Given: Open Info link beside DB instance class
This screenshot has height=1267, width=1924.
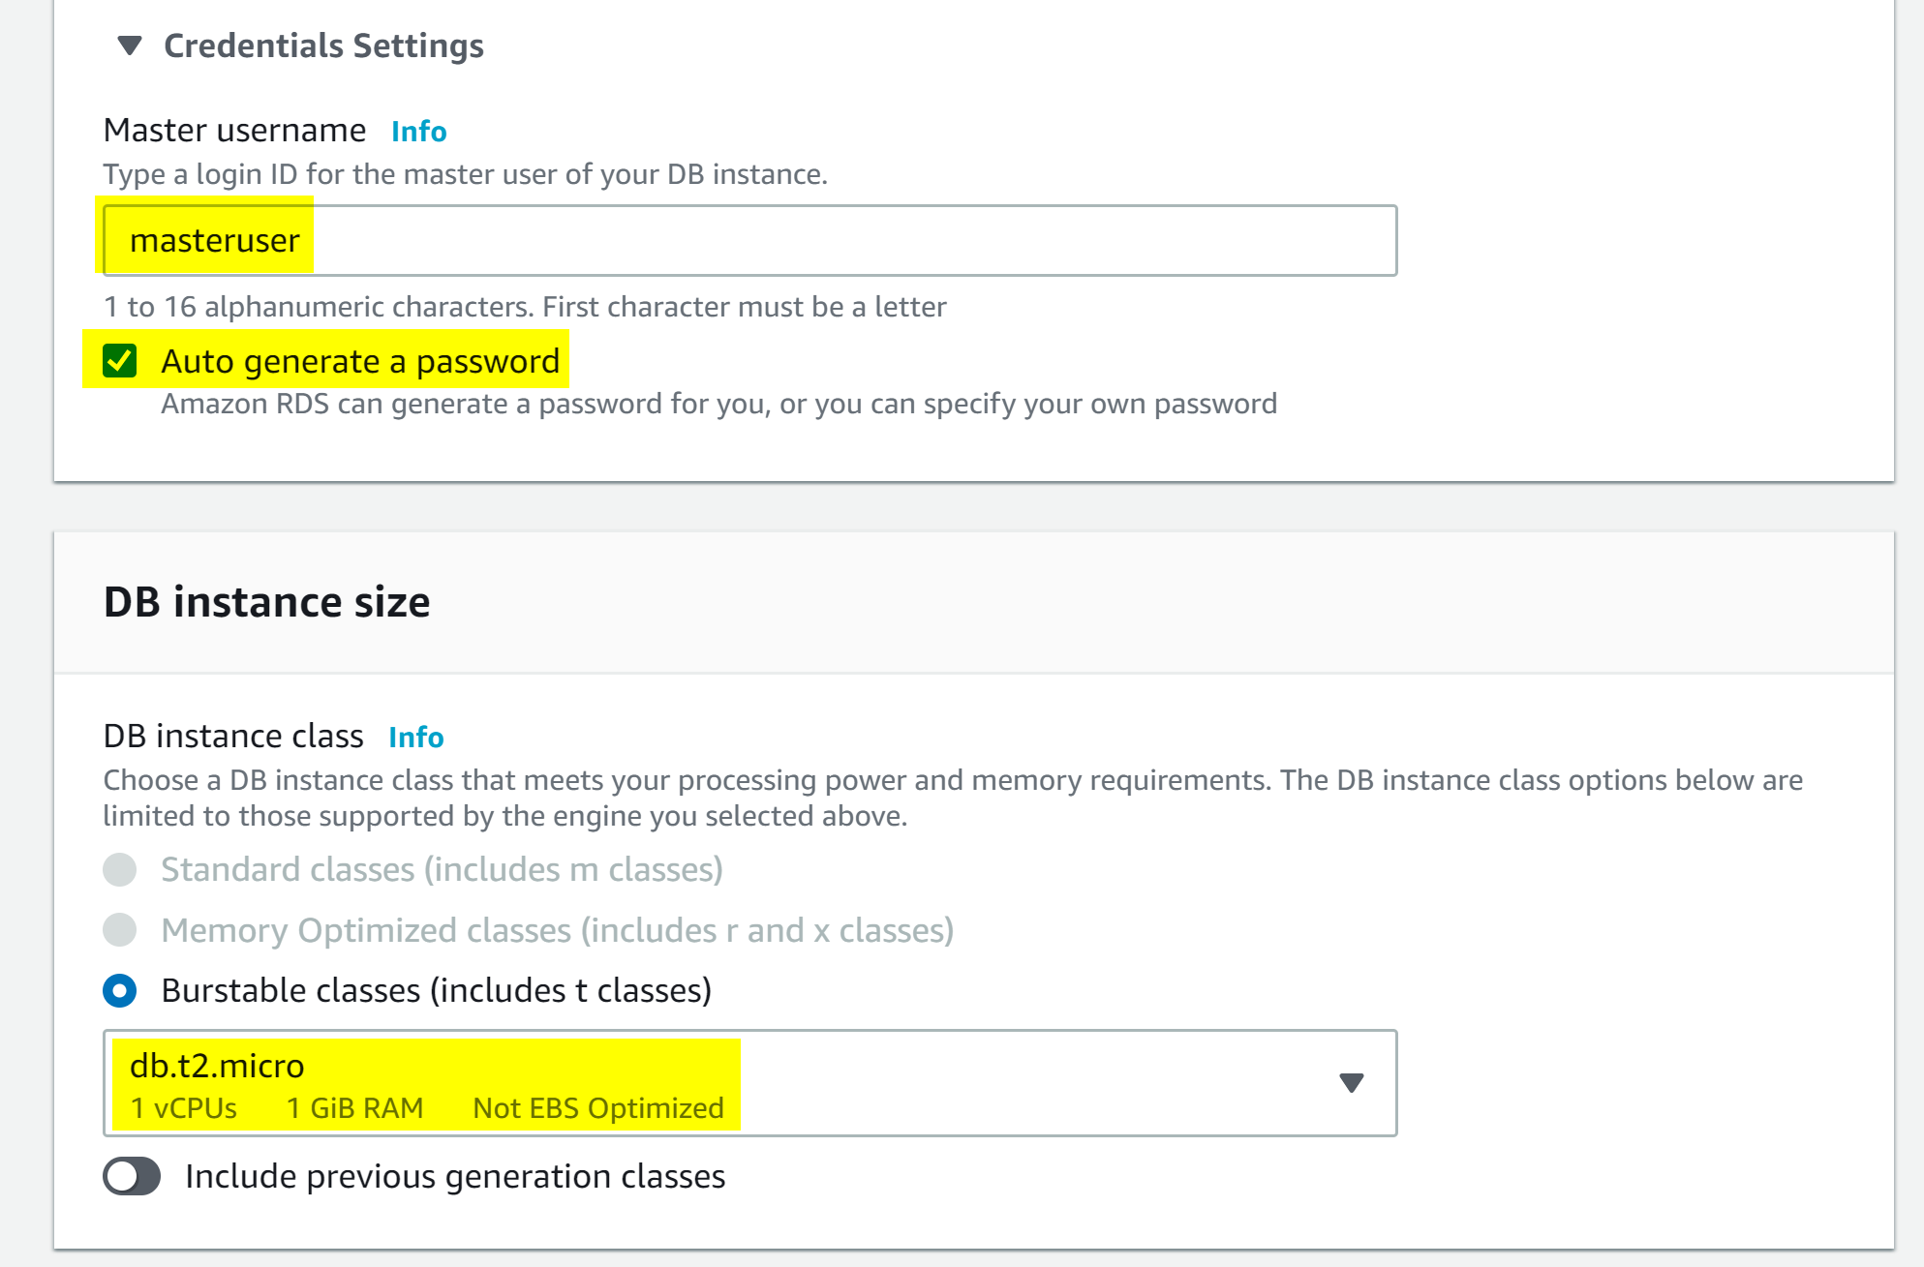Looking at the screenshot, I should [415, 738].
